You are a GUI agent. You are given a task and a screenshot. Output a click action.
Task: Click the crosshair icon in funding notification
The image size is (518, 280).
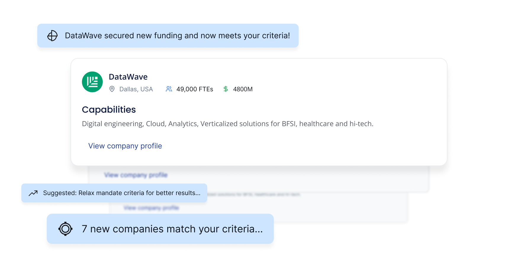click(52, 36)
